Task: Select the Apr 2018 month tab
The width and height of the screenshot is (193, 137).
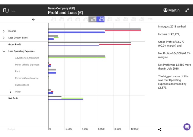Action: coord(69,19)
